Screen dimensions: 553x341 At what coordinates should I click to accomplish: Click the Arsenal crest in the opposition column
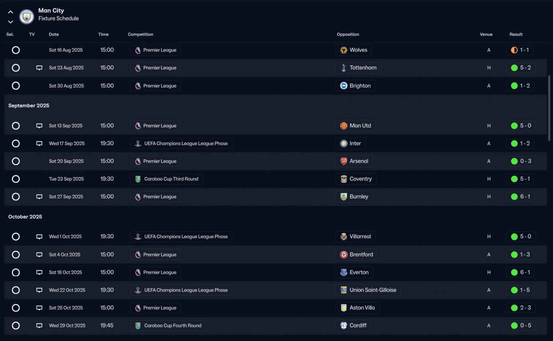pyautogui.click(x=344, y=161)
